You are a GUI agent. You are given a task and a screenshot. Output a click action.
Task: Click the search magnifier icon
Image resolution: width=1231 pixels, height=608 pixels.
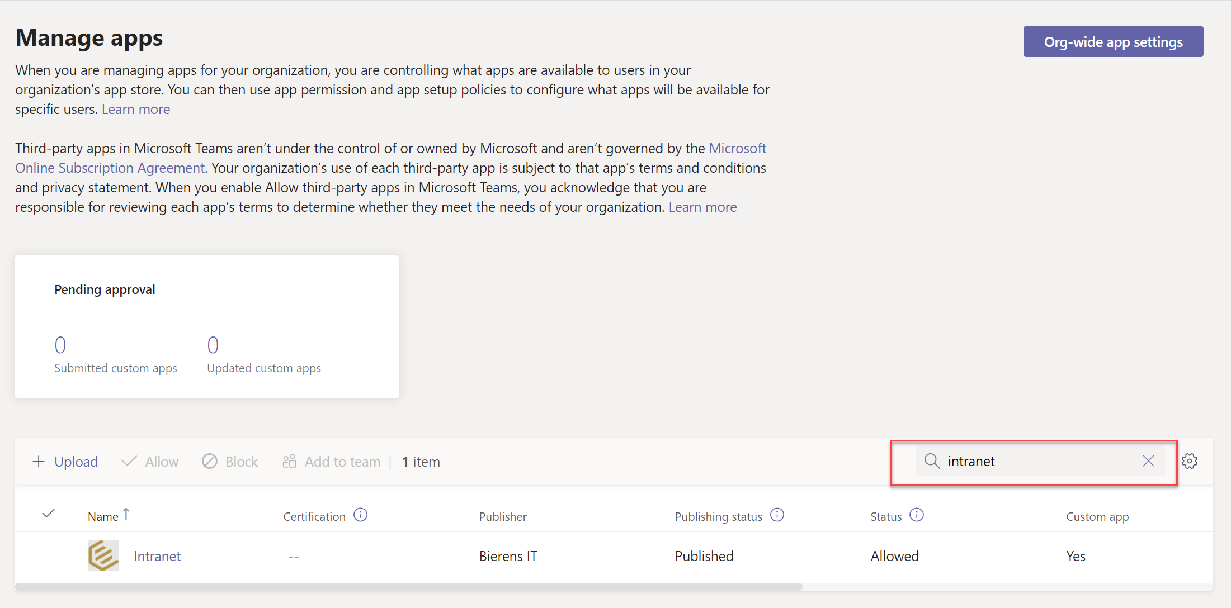click(932, 461)
